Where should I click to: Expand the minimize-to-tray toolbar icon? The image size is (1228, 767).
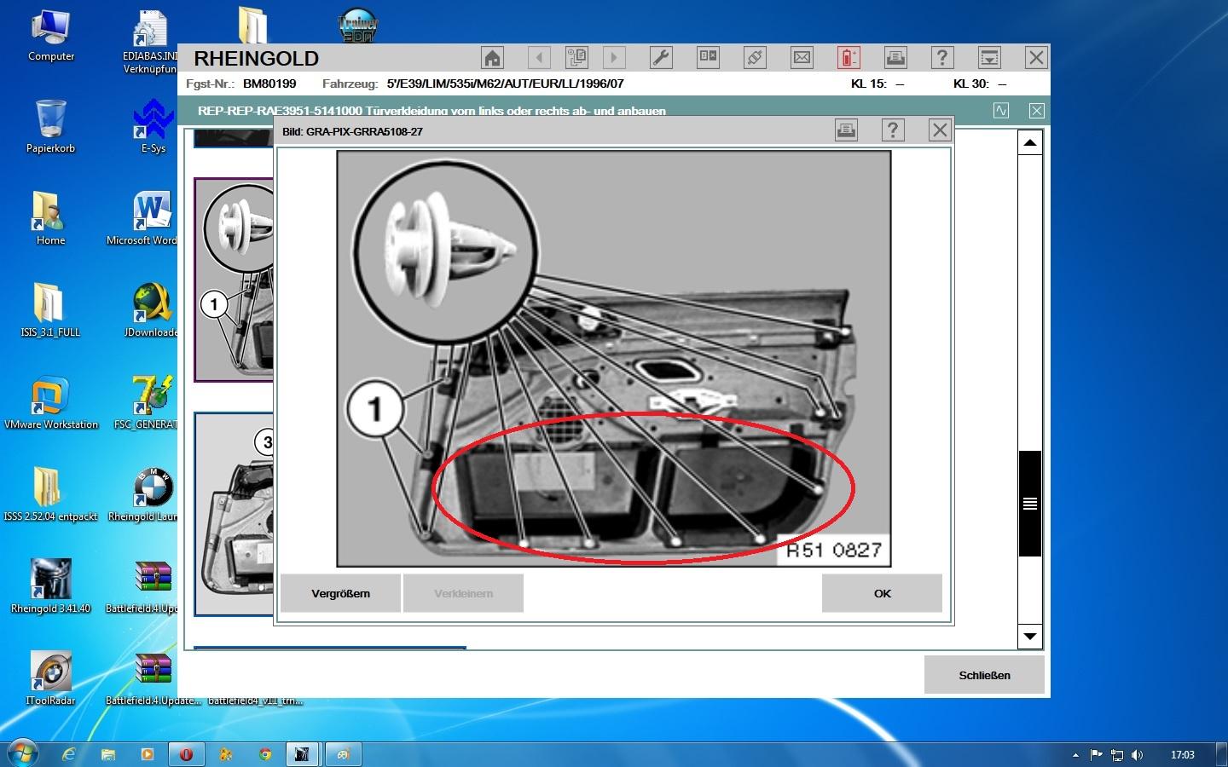(x=989, y=58)
